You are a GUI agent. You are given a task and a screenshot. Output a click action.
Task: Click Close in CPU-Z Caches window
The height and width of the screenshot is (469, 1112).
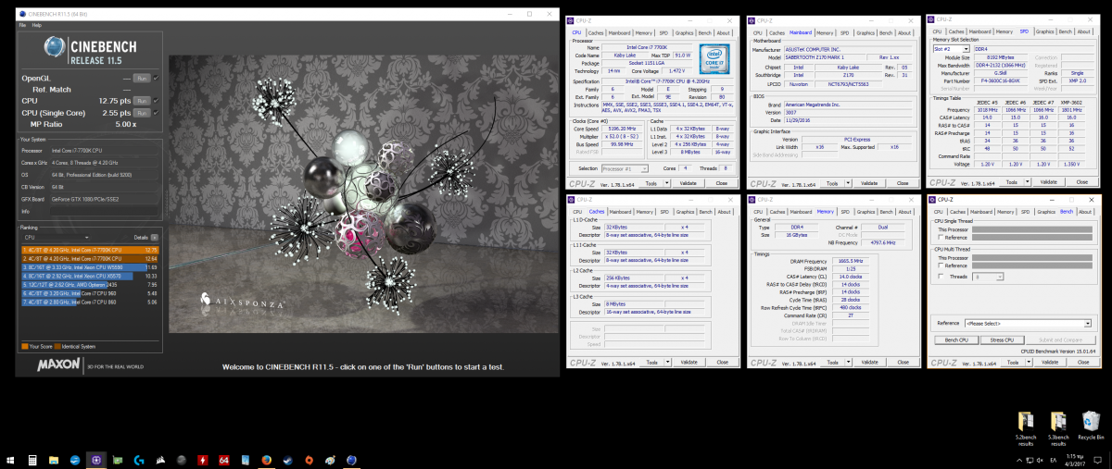coord(724,363)
